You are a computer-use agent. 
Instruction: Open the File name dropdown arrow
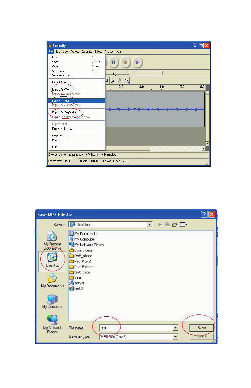point(175,328)
